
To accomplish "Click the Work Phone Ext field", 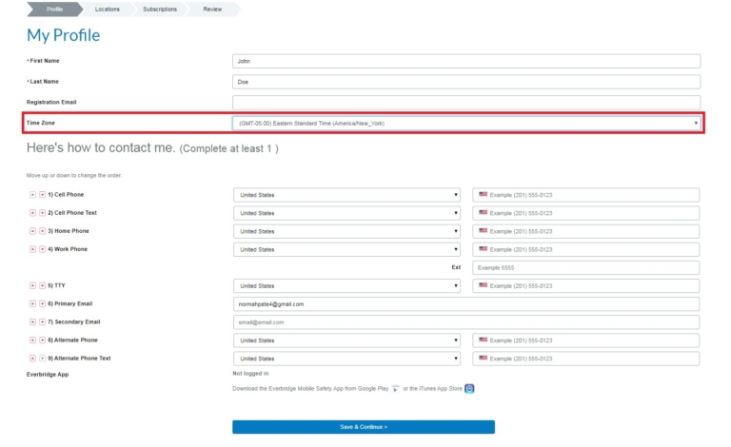I will (x=585, y=268).
